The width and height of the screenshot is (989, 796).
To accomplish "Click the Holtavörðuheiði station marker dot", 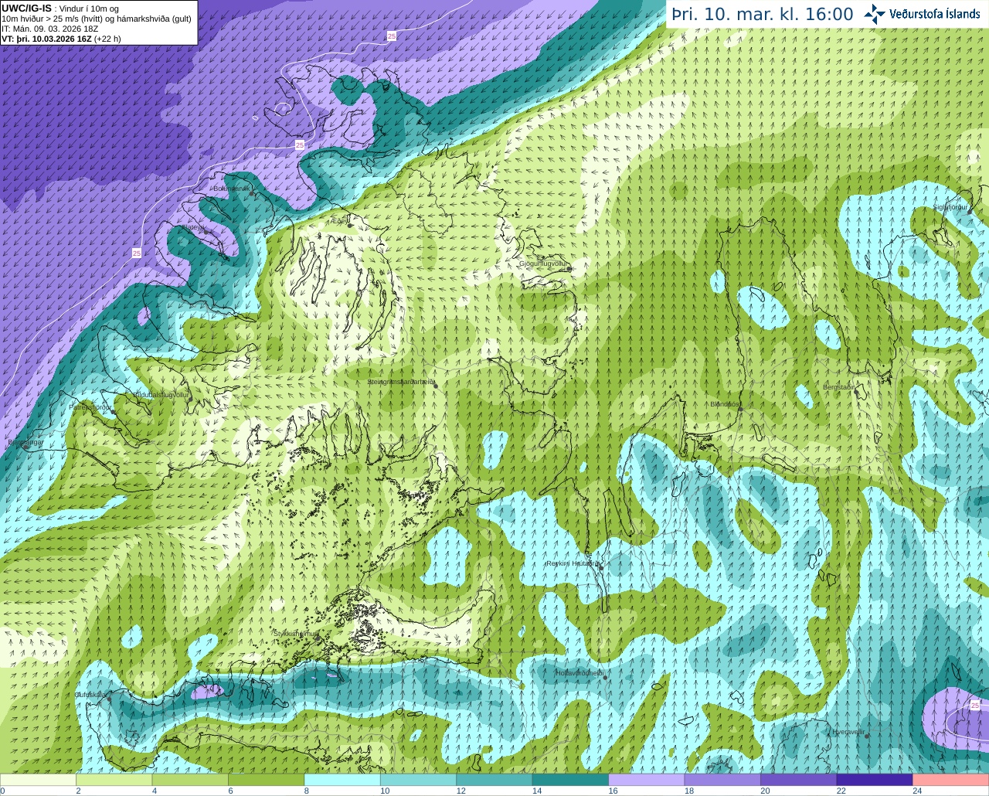I will point(605,678).
